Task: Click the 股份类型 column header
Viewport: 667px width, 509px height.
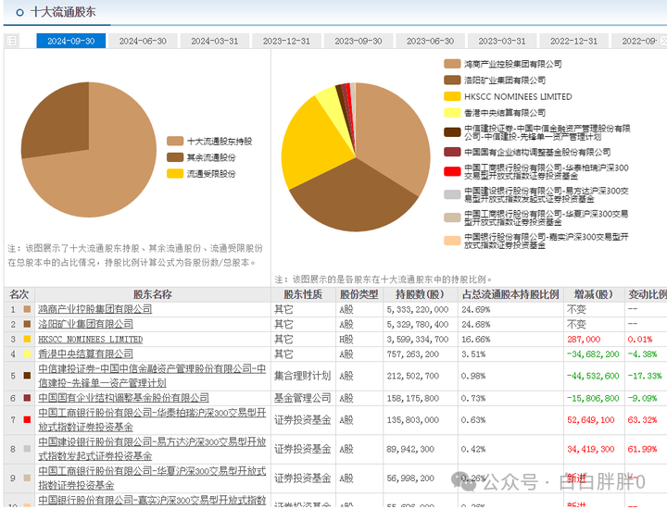Action: pos(359,294)
